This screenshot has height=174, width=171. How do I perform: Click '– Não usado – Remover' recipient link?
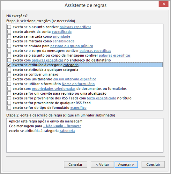62,126
